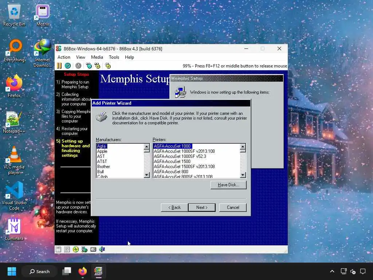Open the Visual Studio Code shortcut

(x=14, y=196)
